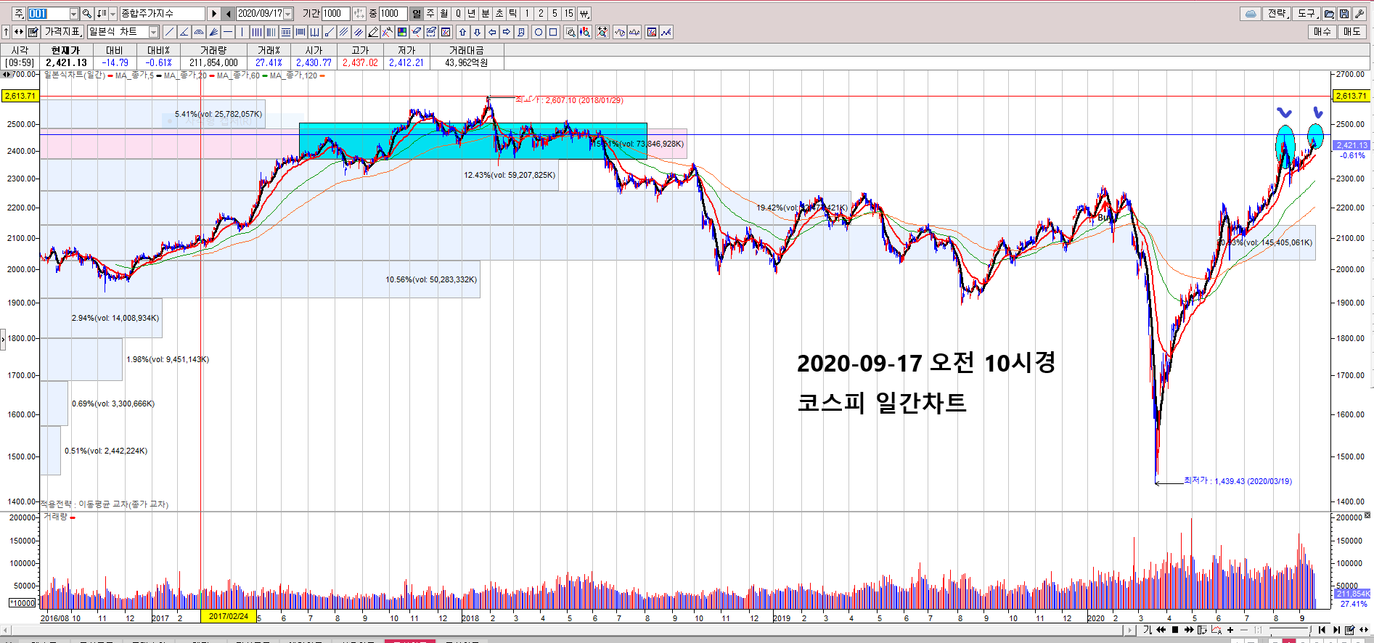1374x643 pixels.
Task: Select the angle line drawing tool
Action: click(184, 32)
